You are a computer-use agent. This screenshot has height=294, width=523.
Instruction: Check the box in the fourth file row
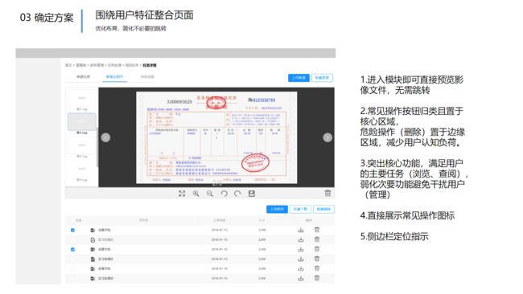72,259
